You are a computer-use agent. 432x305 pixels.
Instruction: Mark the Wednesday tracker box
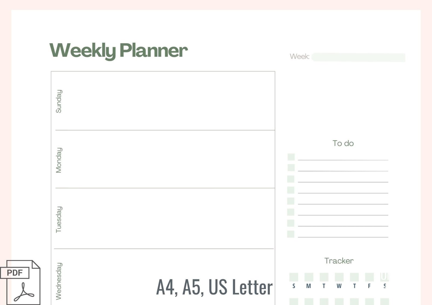(339, 277)
